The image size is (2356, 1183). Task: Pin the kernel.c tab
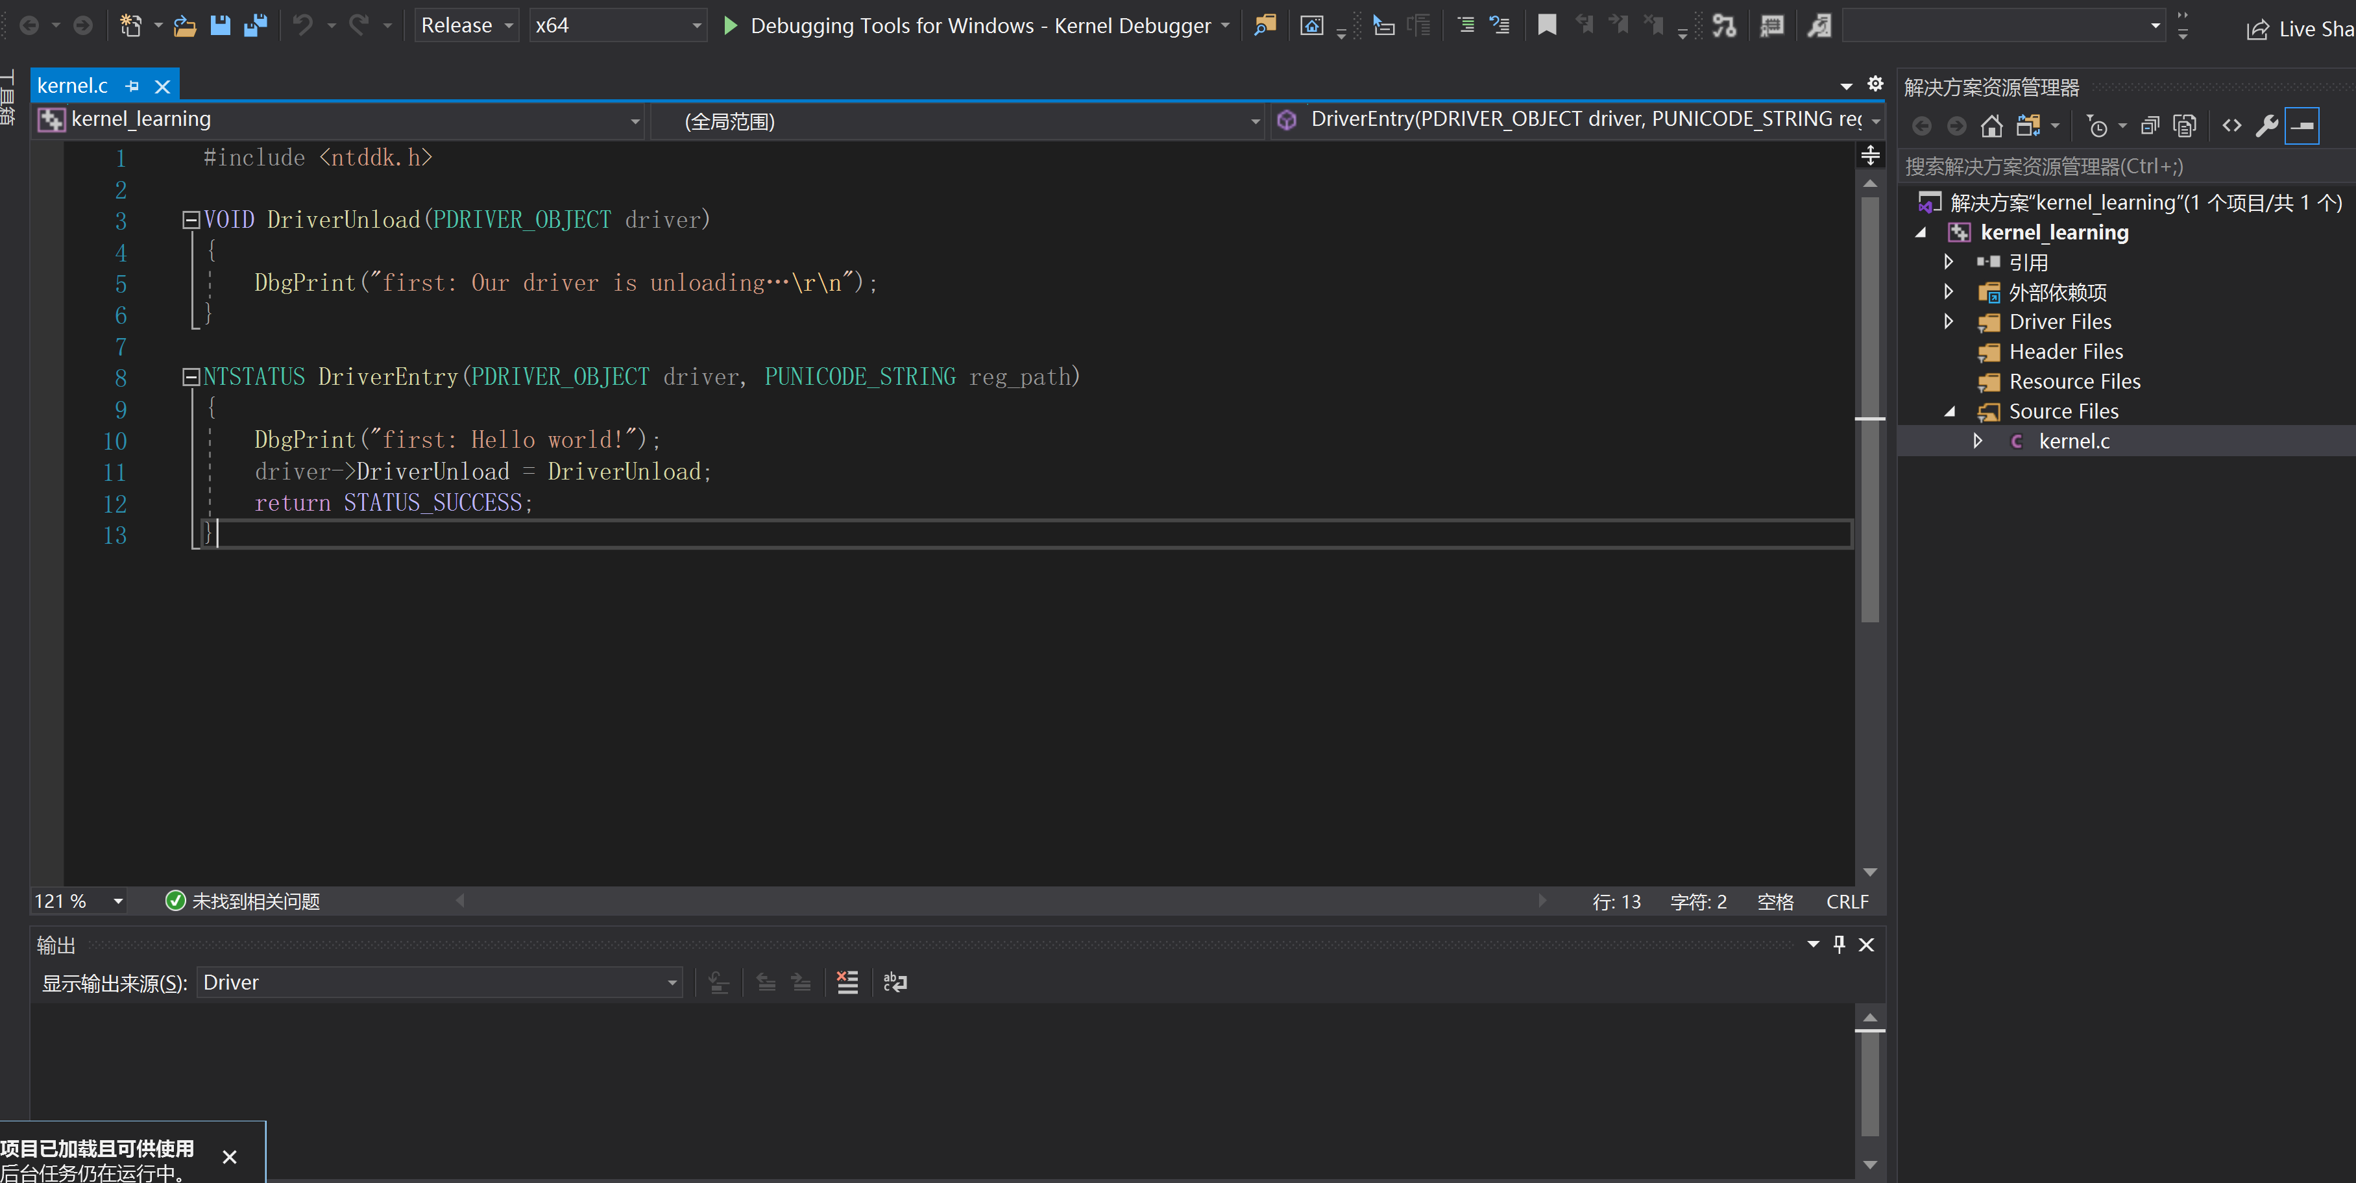132,87
